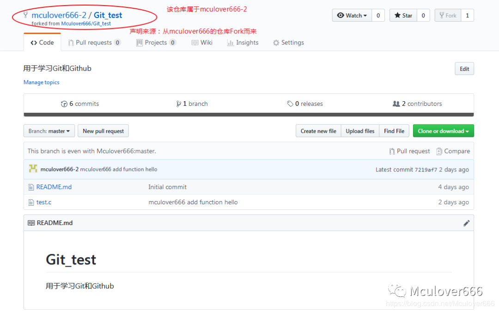499x312 pixels.
Task: View the 0 releases page
Action: [x=305, y=104]
